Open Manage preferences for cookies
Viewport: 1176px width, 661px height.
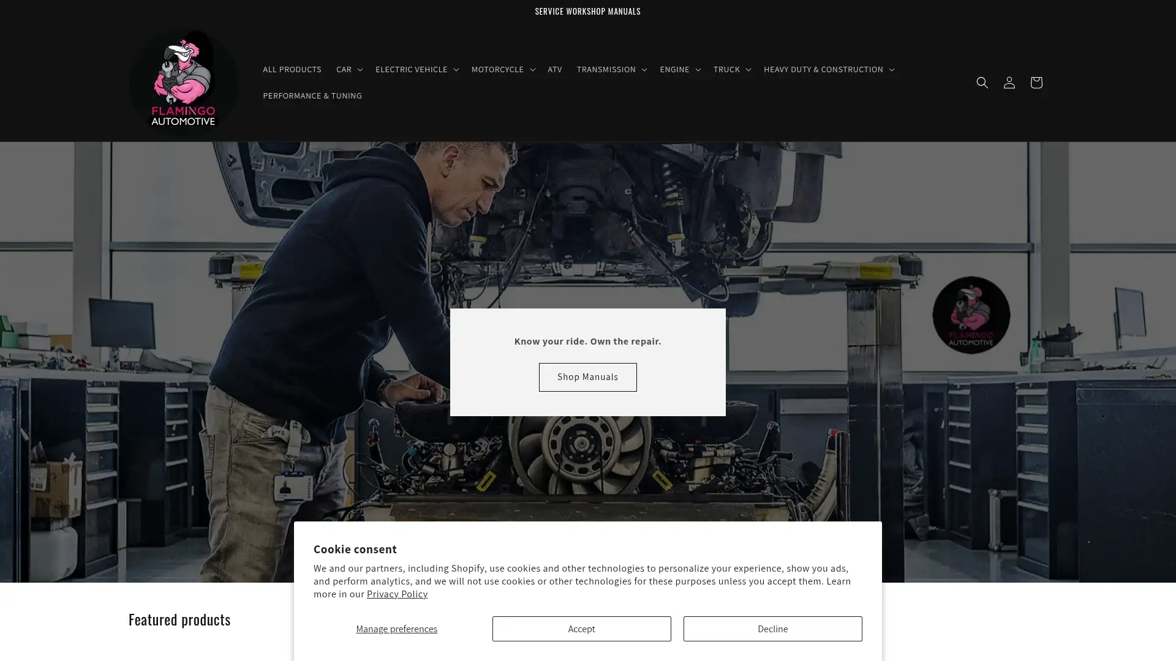pos(396,629)
